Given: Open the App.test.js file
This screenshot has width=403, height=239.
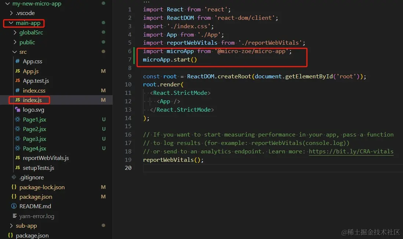Looking at the screenshot, I should coord(36,81).
